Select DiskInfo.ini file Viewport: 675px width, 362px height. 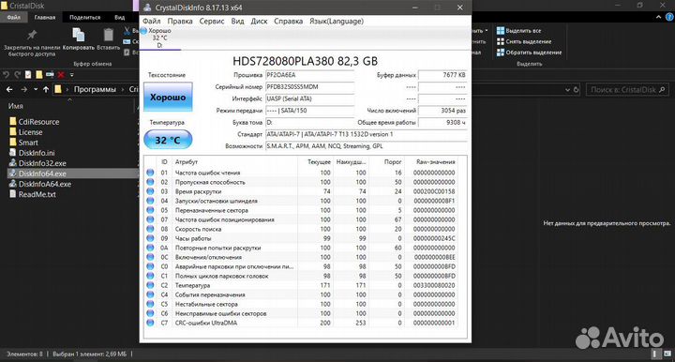pos(32,153)
